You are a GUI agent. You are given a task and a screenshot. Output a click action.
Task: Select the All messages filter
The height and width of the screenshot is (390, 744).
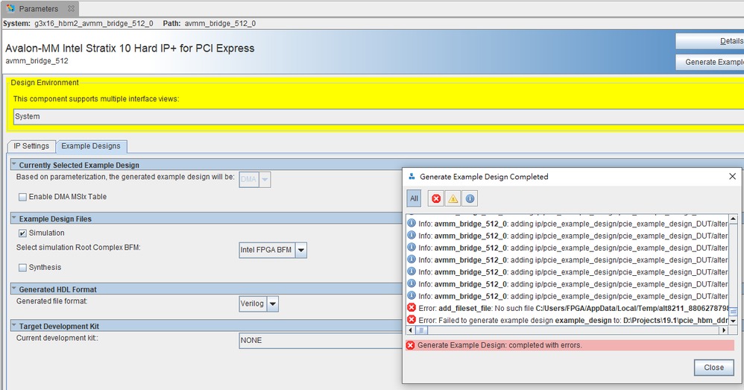click(414, 198)
